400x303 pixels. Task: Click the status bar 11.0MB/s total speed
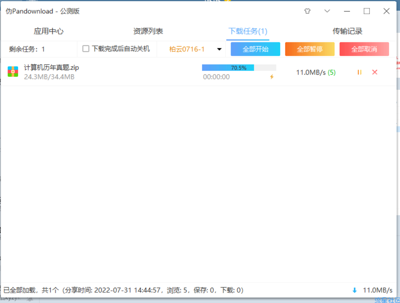377,290
